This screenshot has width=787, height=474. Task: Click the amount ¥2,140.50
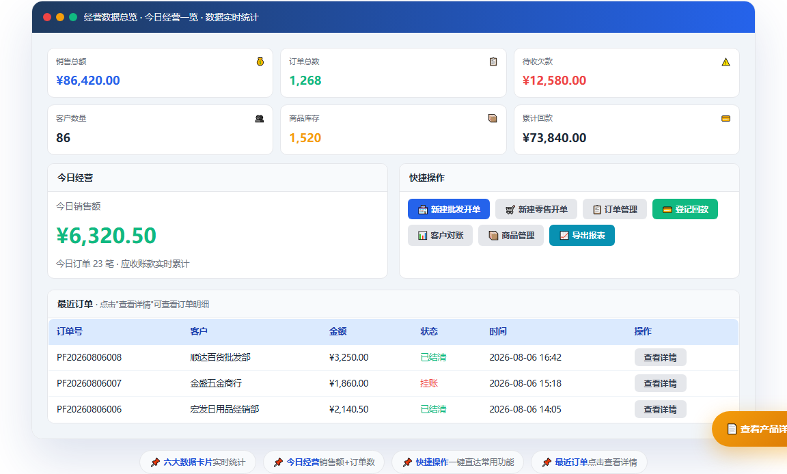tap(349, 409)
